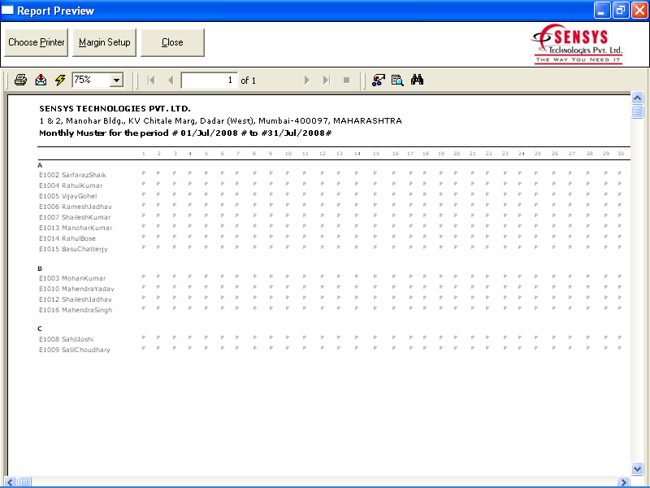Click the page number field showing 1
650x488 pixels.
(x=210, y=80)
